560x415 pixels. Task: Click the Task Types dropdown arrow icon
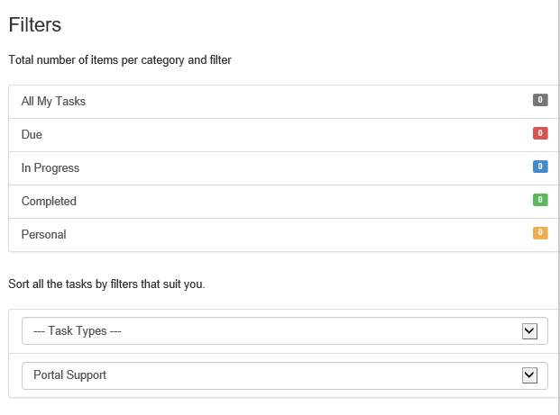(530, 331)
